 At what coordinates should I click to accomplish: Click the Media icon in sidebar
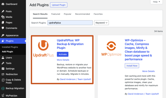pos(3,17)
